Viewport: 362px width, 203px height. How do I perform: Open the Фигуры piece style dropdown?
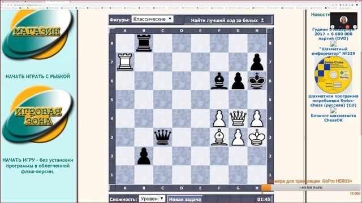click(x=152, y=19)
